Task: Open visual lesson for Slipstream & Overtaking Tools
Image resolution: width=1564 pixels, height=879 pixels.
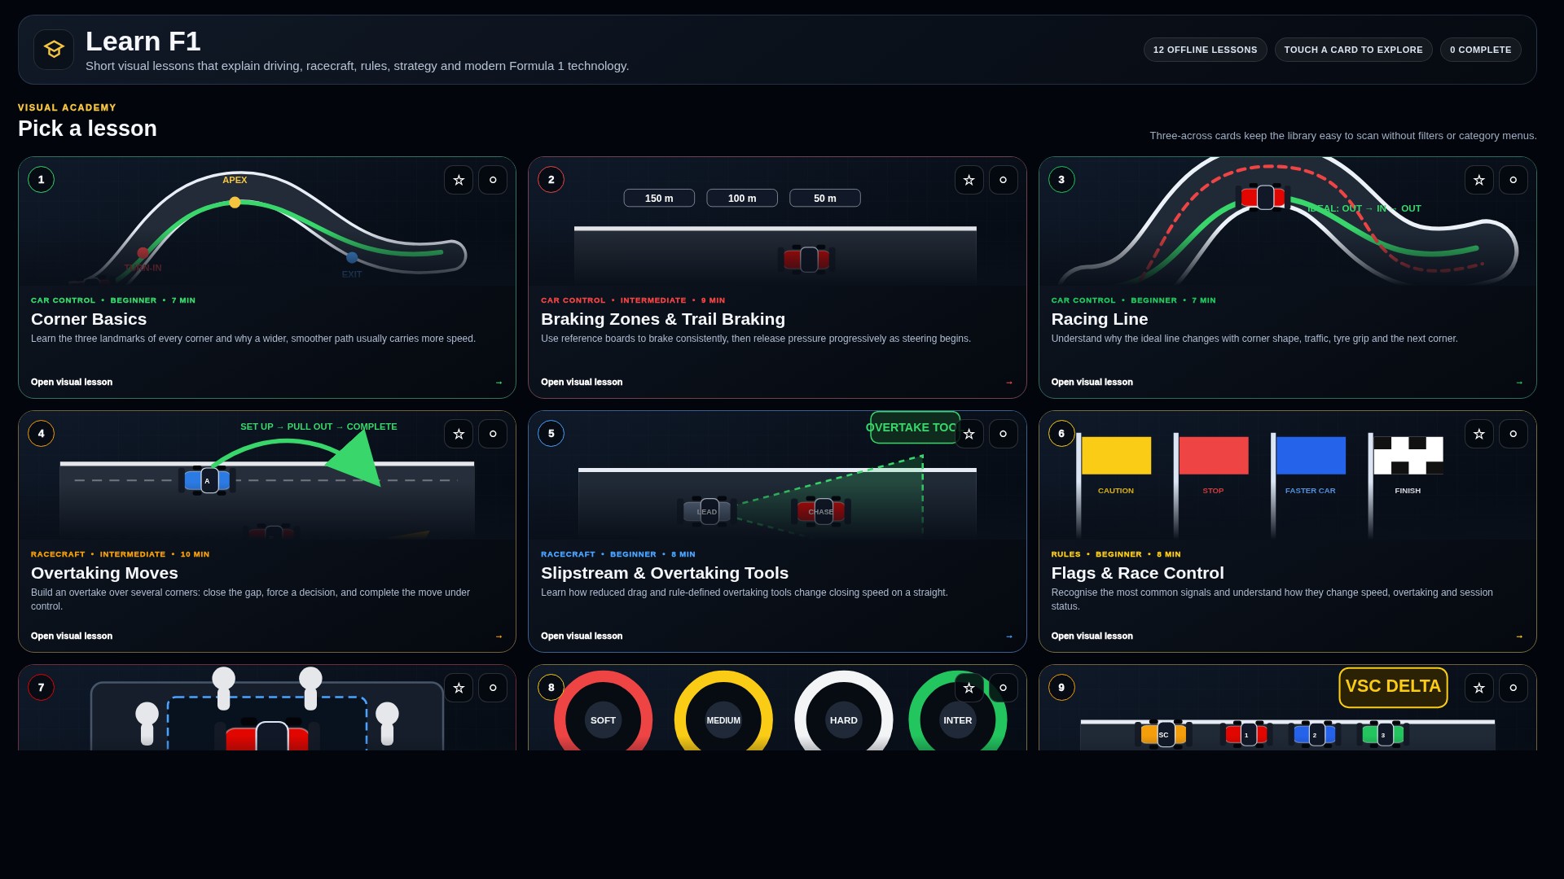Action: 582,636
